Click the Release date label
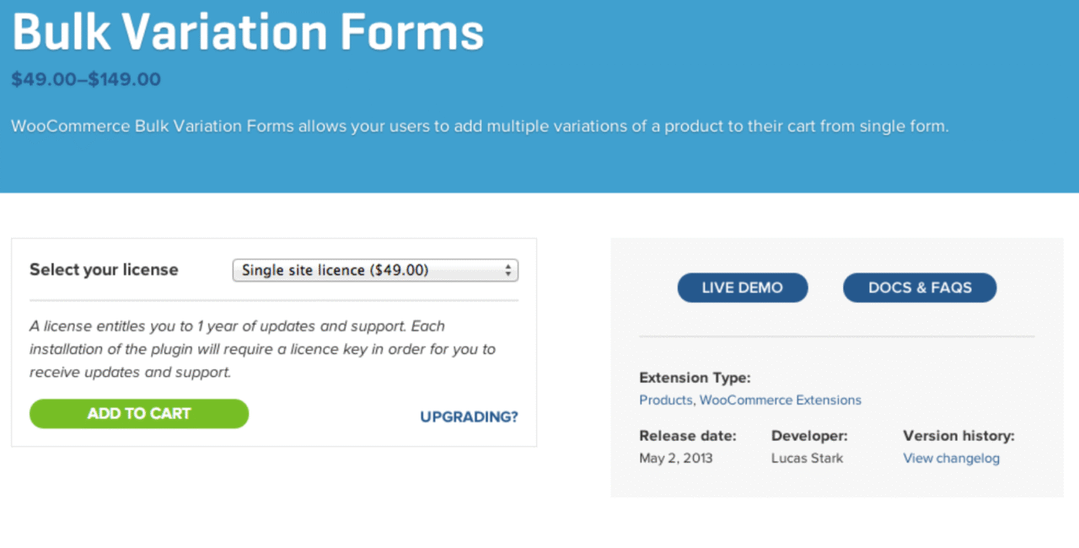Viewport: 1079px width, 548px height. click(x=687, y=436)
